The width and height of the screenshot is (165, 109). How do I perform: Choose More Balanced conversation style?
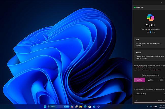(x=151, y=80)
